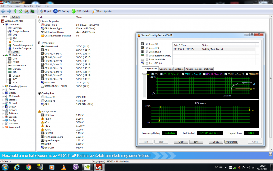
Task: Select the Sensor tree item
Action: point(16,52)
